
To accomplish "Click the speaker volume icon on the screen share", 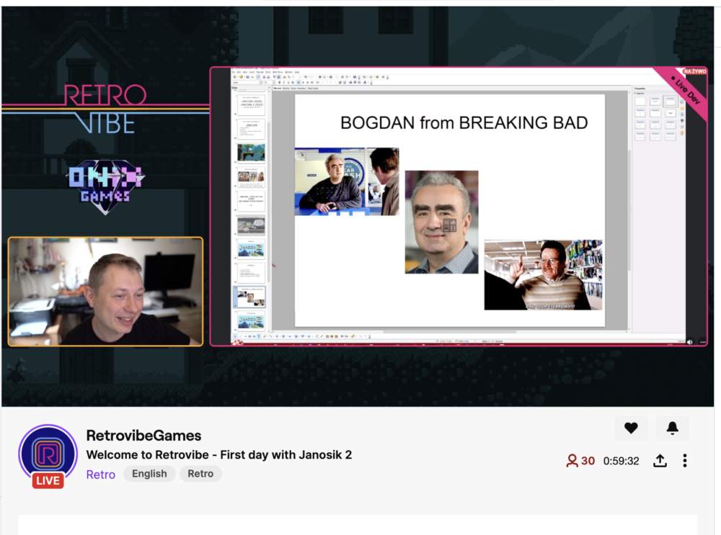I will 690,341.
